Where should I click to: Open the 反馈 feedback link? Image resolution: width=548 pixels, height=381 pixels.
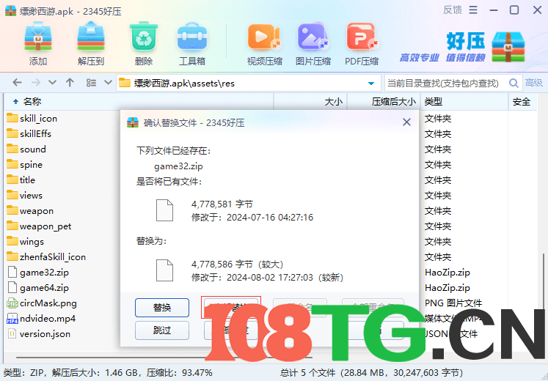pos(452,10)
